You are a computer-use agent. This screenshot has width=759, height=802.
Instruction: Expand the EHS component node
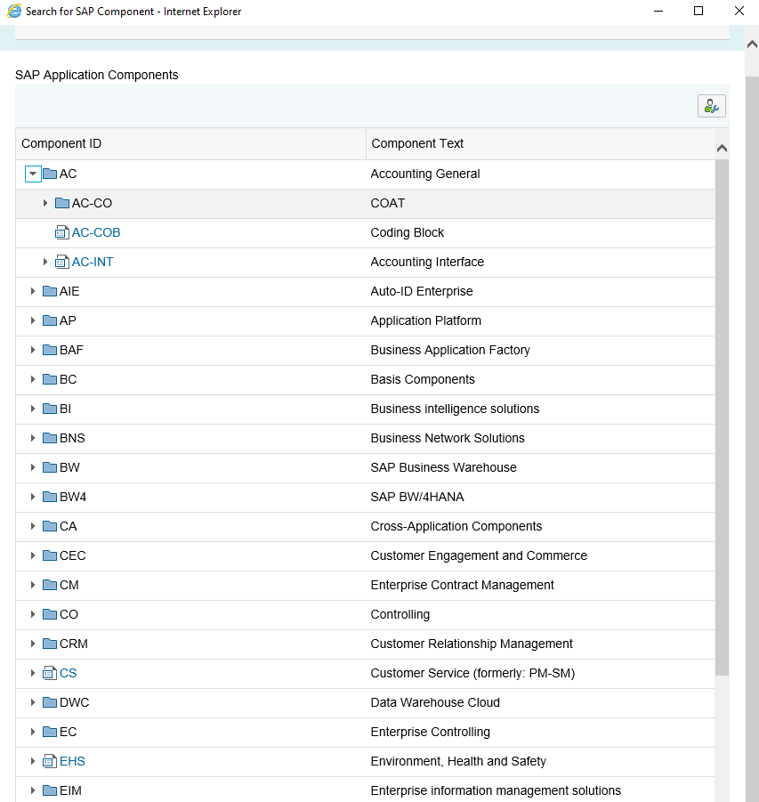(33, 761)
